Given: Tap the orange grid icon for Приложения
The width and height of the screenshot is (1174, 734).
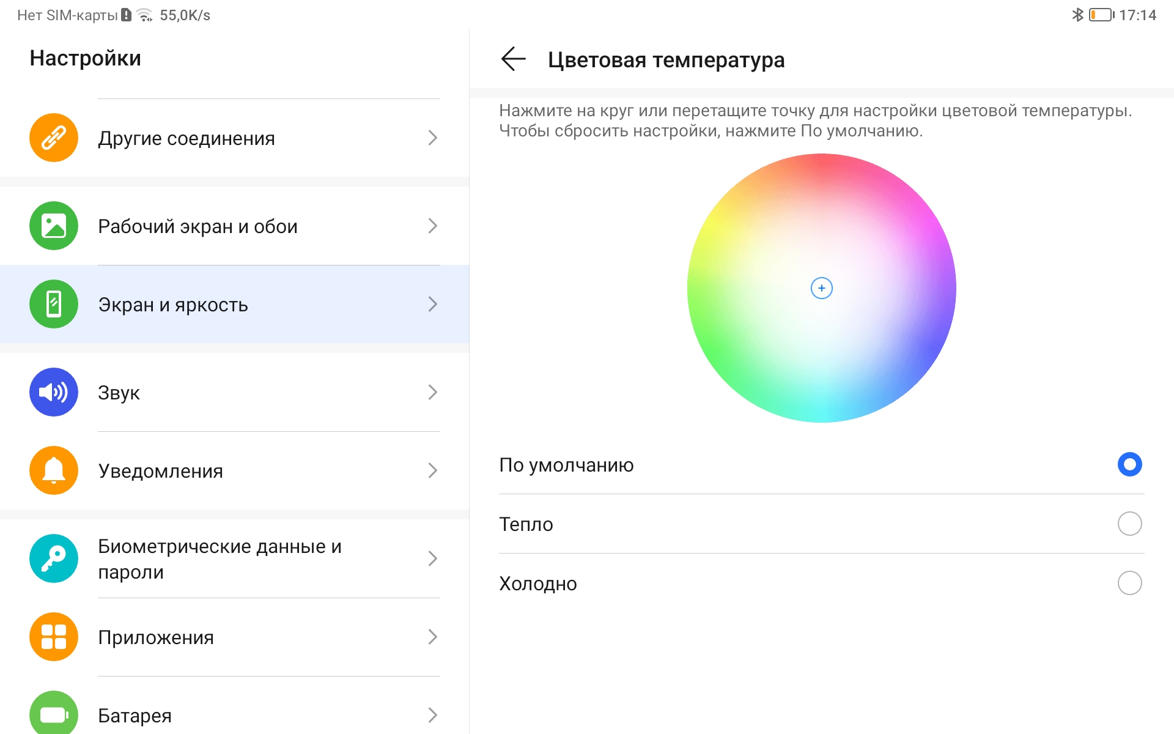Looking at the screenshot, I should (54, 637).
